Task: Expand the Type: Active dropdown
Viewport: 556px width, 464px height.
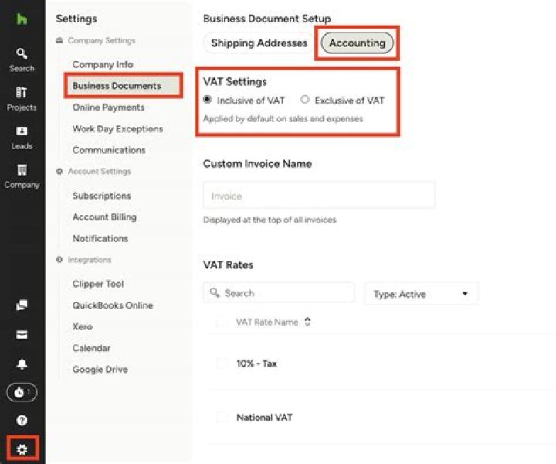Action: tap(422, 294)
